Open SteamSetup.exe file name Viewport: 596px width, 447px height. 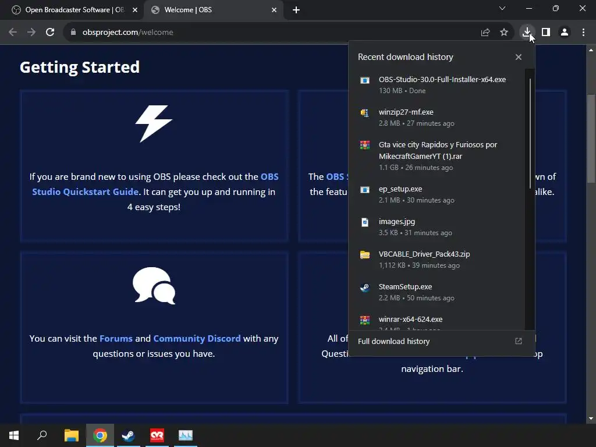pyautogui.click(x=405, y=286)
